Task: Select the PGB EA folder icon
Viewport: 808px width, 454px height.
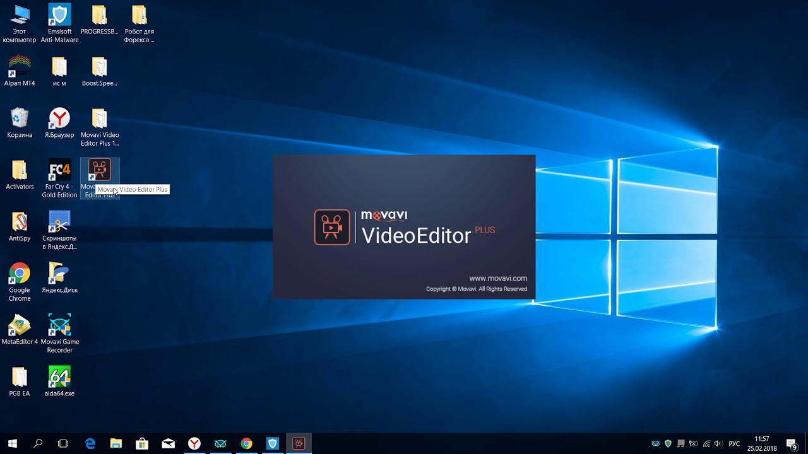Action: (x=20, y=381)
